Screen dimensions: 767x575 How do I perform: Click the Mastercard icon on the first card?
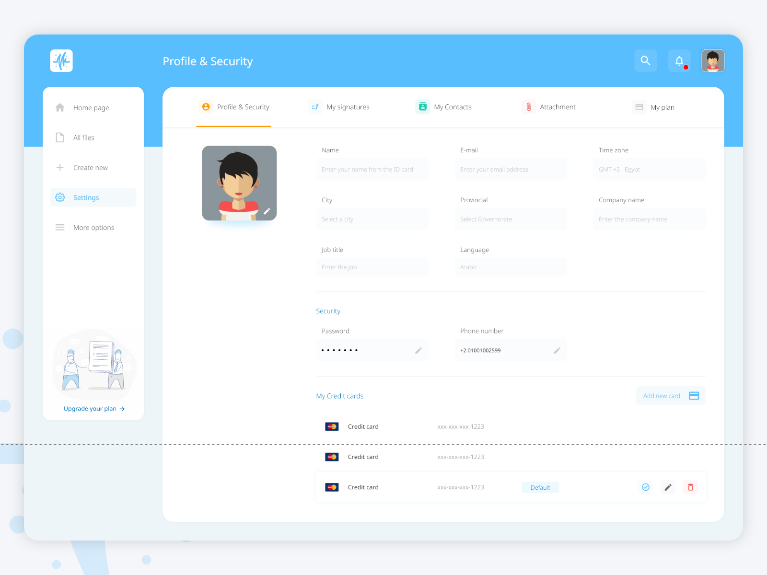click(x=332, y=426)
